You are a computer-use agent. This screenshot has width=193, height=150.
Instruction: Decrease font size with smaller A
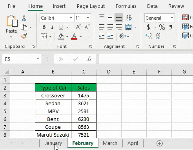(x=87, y=27)
